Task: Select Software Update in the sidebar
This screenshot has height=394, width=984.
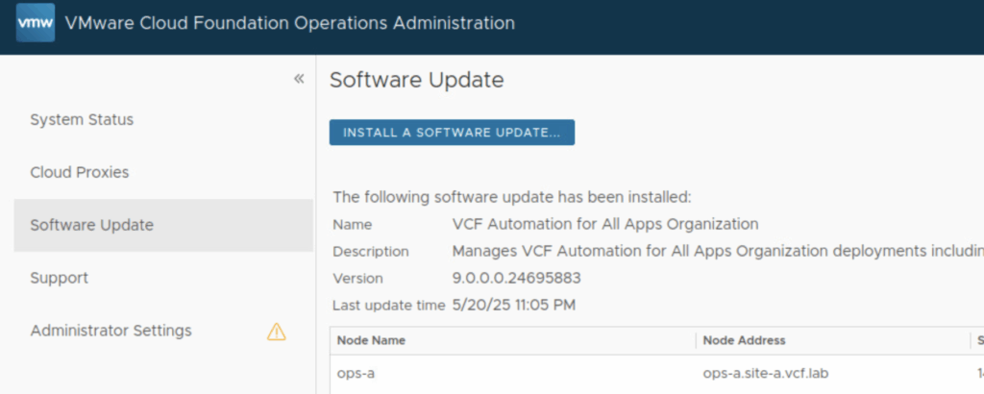Action: (91, 226)
